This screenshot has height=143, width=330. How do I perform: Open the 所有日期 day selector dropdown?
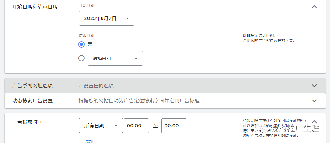pos(101,126)
